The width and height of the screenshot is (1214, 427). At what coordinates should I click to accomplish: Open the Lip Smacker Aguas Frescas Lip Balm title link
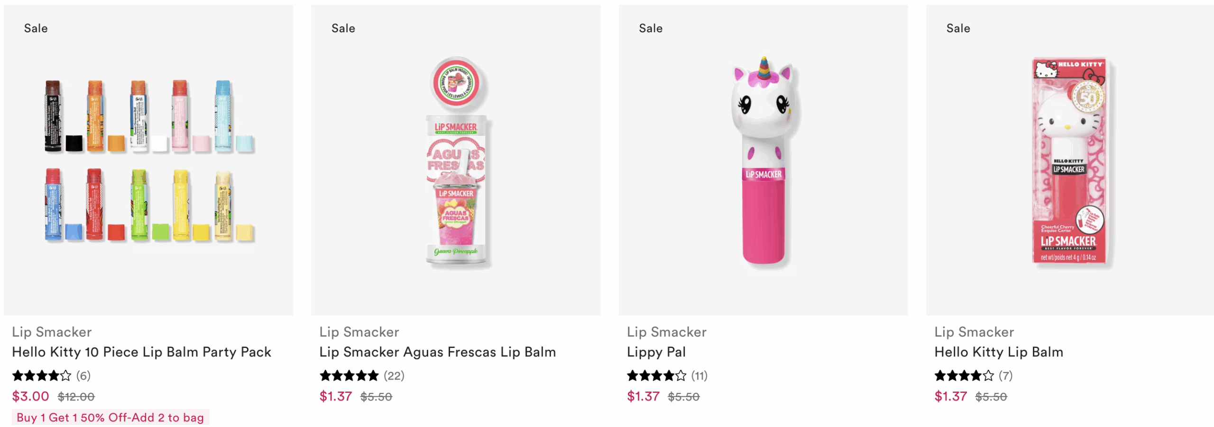pyautogui.click(x=437, y=352)
